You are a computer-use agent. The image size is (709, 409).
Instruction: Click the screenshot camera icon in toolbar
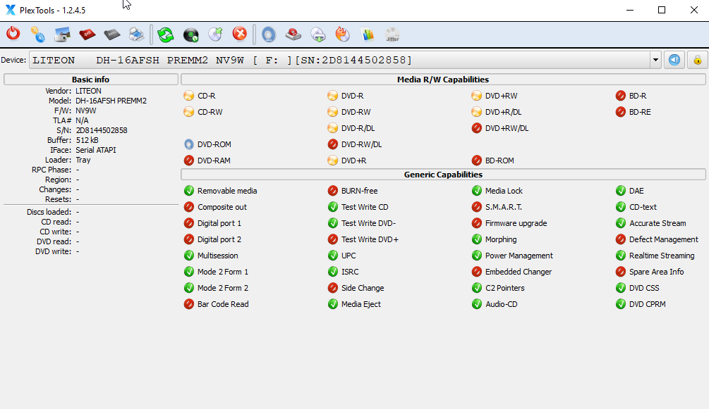click(x=62, y=34)
